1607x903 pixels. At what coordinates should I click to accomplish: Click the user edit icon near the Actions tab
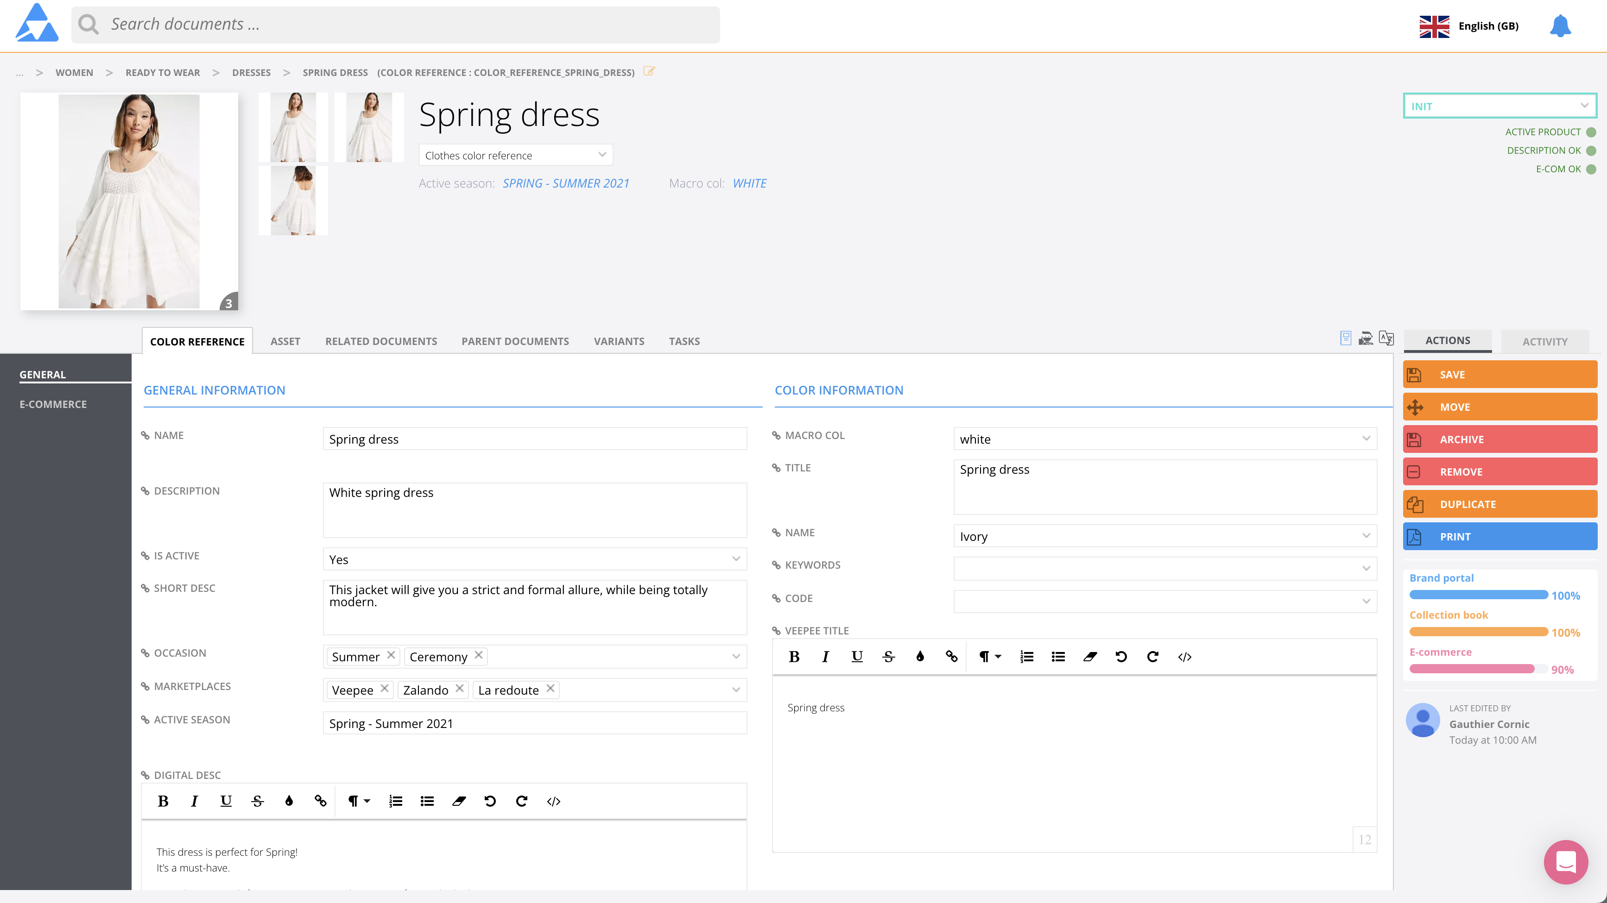[x=1366, y=338]
